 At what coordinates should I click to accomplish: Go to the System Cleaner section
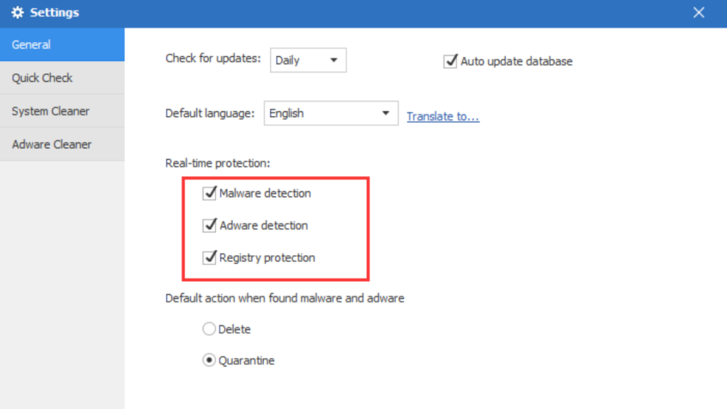pyautogui.click(x=62, y=111)
